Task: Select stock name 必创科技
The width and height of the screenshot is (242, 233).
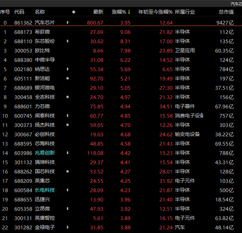Action: click(45, 134)
